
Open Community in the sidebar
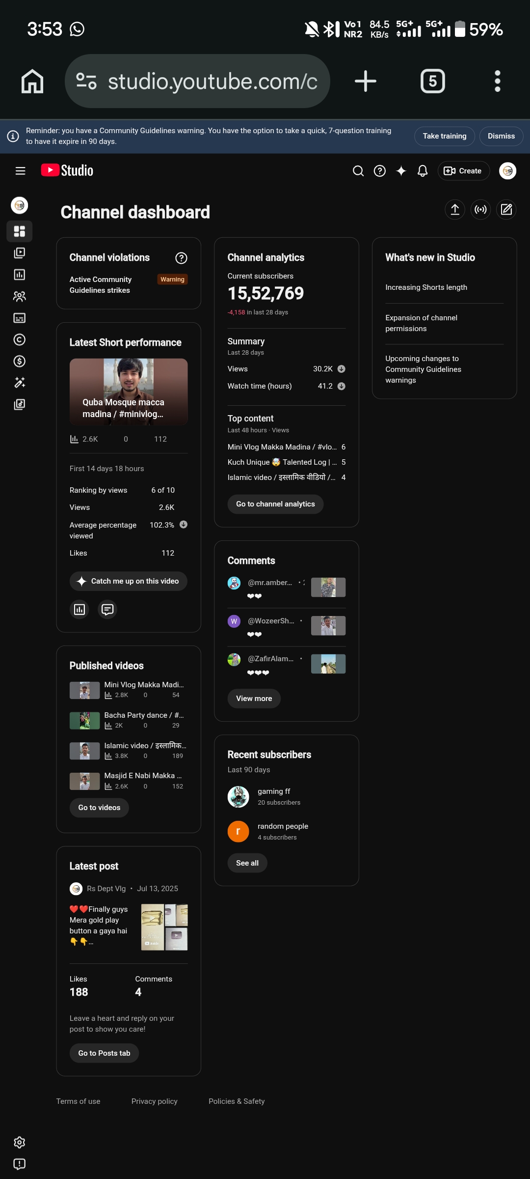20,296
